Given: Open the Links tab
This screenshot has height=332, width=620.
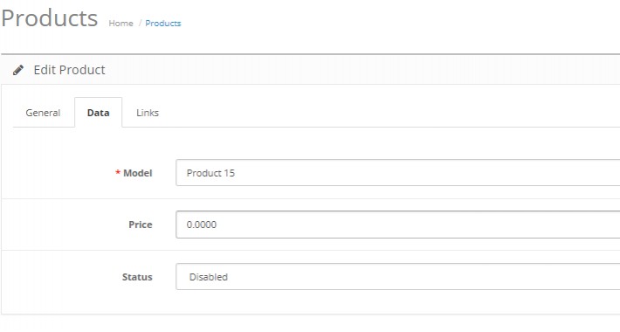Looking at the screenshot, I should coord(148,113).
